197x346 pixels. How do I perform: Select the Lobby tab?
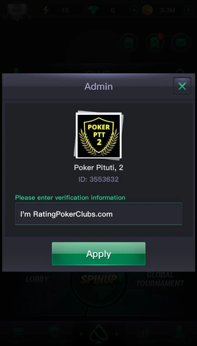37,279
